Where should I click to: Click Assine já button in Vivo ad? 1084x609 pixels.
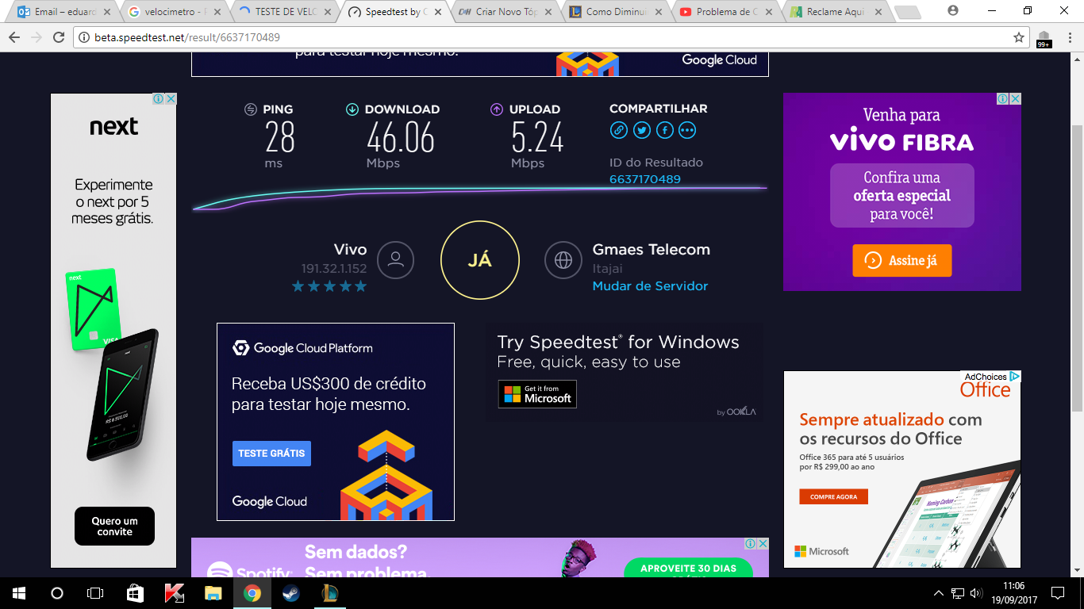[902, 260]
